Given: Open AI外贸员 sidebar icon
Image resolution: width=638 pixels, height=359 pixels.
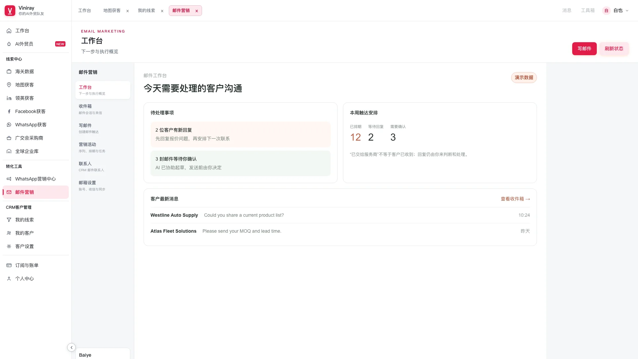Looking at the screenshot, I should click(x=9, y=44).
